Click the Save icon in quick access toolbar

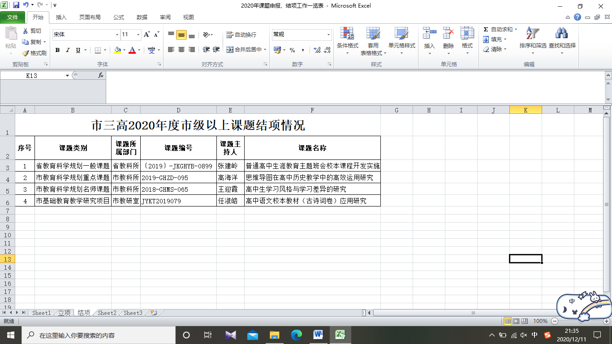[x=16, y=6]
